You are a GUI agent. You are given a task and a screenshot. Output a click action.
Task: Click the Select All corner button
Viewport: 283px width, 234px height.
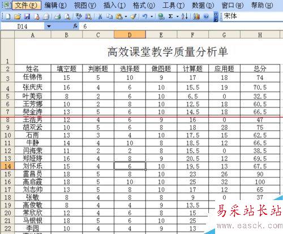coord(7,35)
